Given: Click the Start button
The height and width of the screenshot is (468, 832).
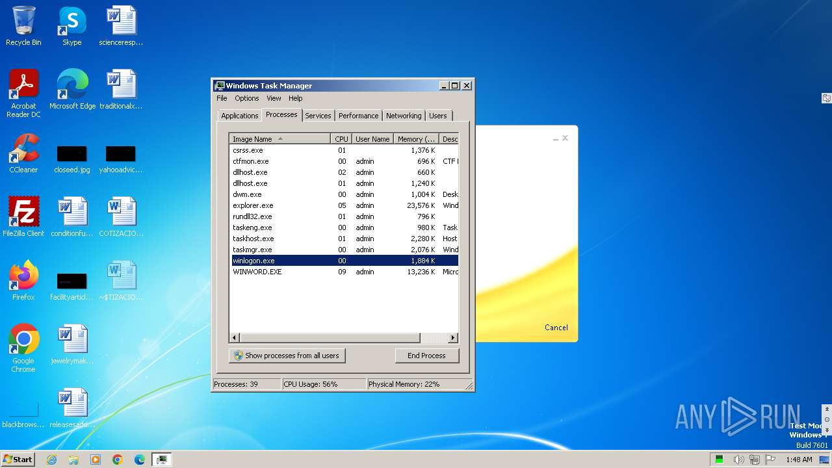Looking at the screenshot, I should [18, 460].
